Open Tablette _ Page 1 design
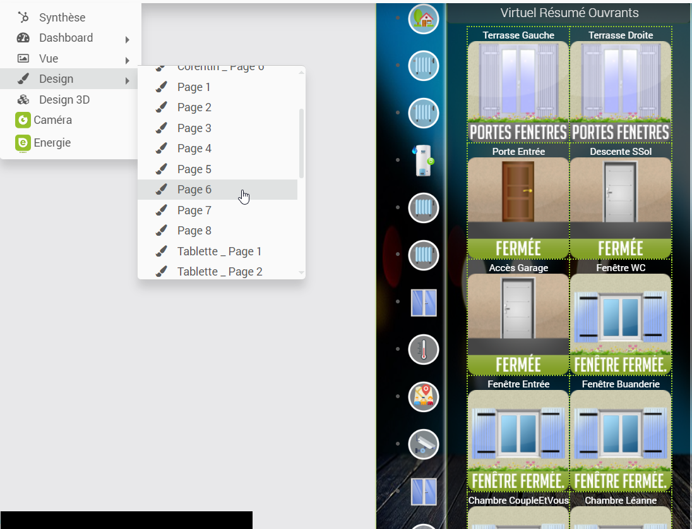Image resolution: width=692 pixels, height=529 pixels. coord(218,252)
